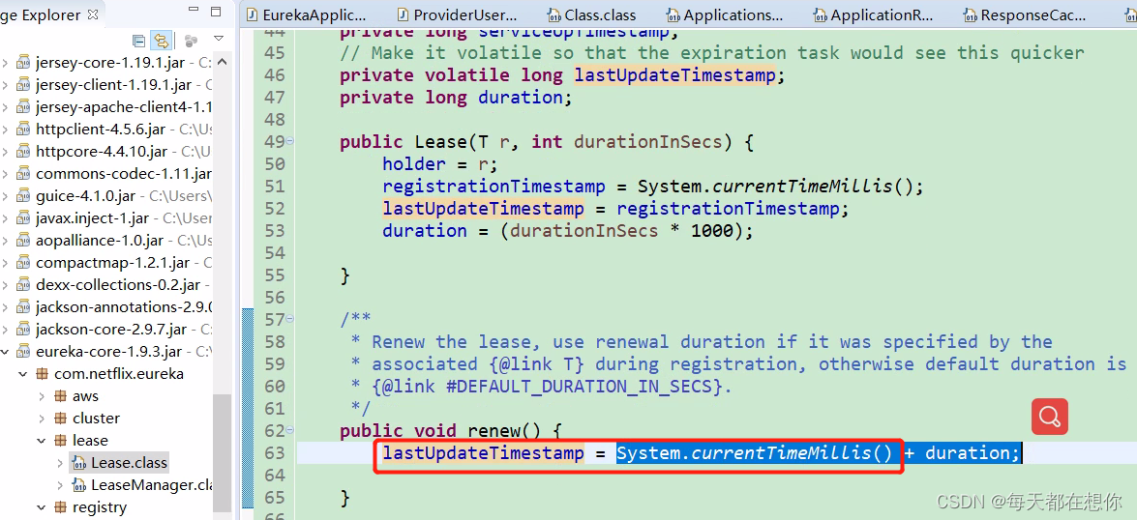Fold the renew method at line 62
This screenshot has height=520, width=1137.
coord(290,430)
